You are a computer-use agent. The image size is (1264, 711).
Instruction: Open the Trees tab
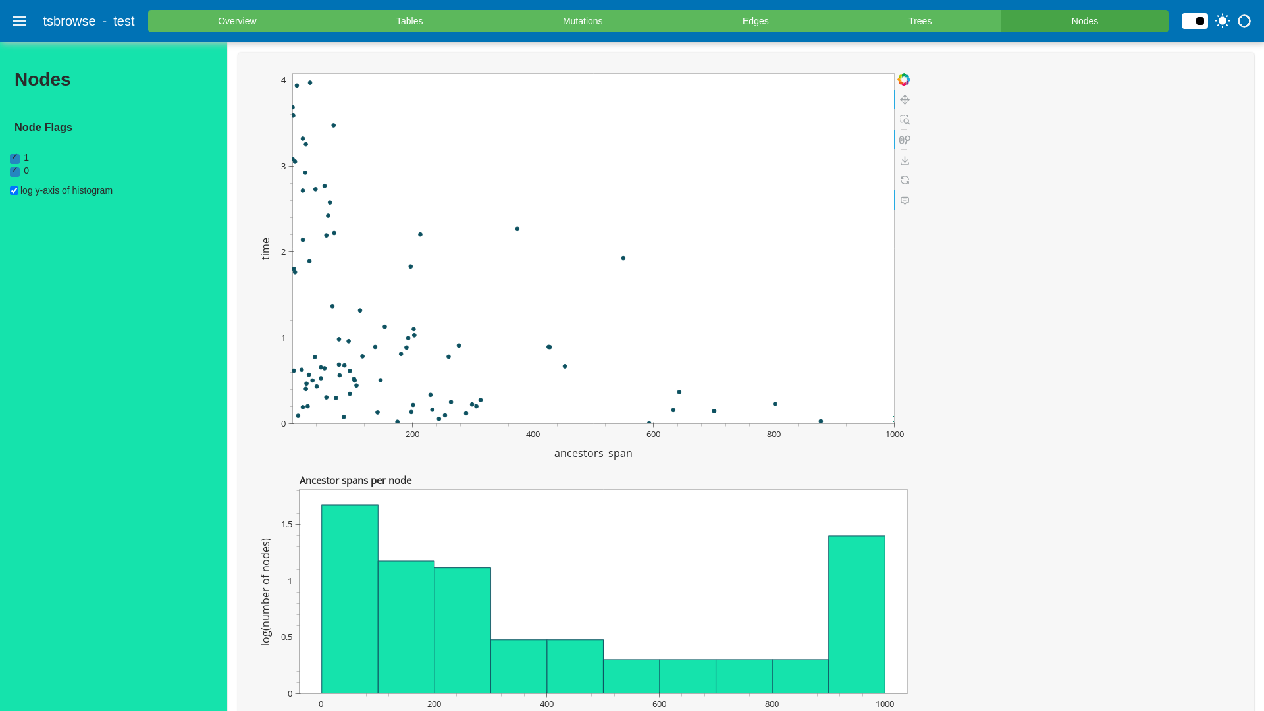pyautogui.click(x=920, y=21)
